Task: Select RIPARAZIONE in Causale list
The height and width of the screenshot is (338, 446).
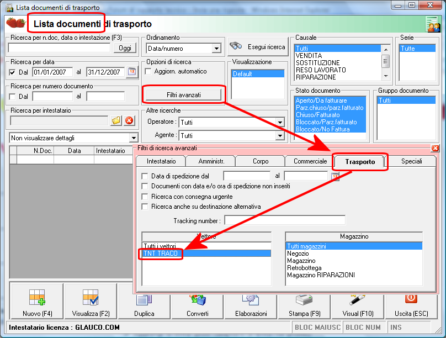Action: [337, 77]
